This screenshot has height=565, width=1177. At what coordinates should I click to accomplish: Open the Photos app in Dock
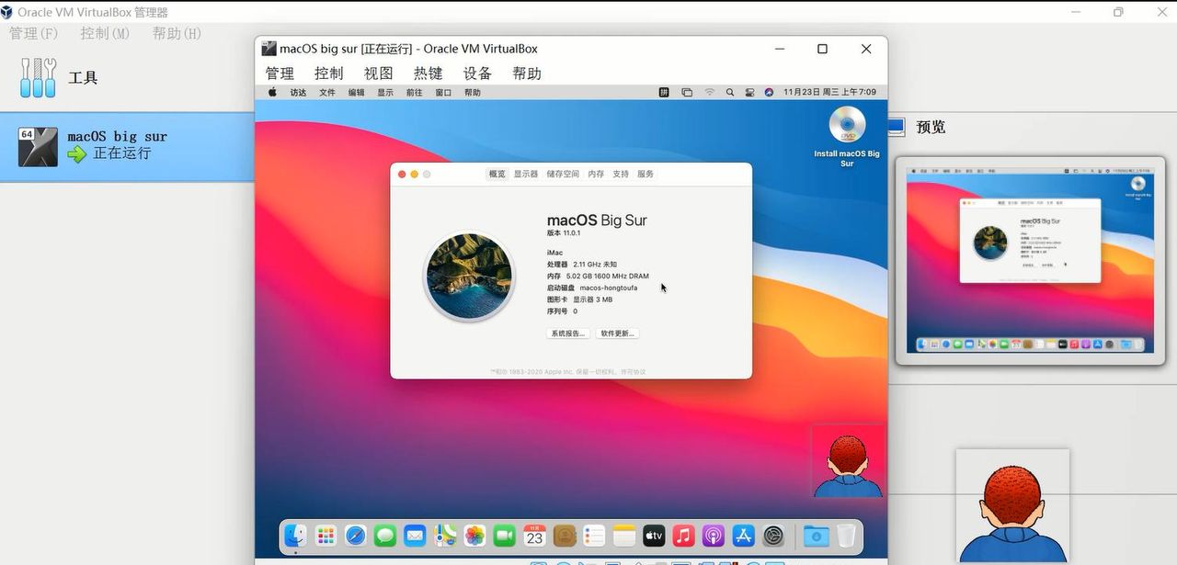click(474, 536)
